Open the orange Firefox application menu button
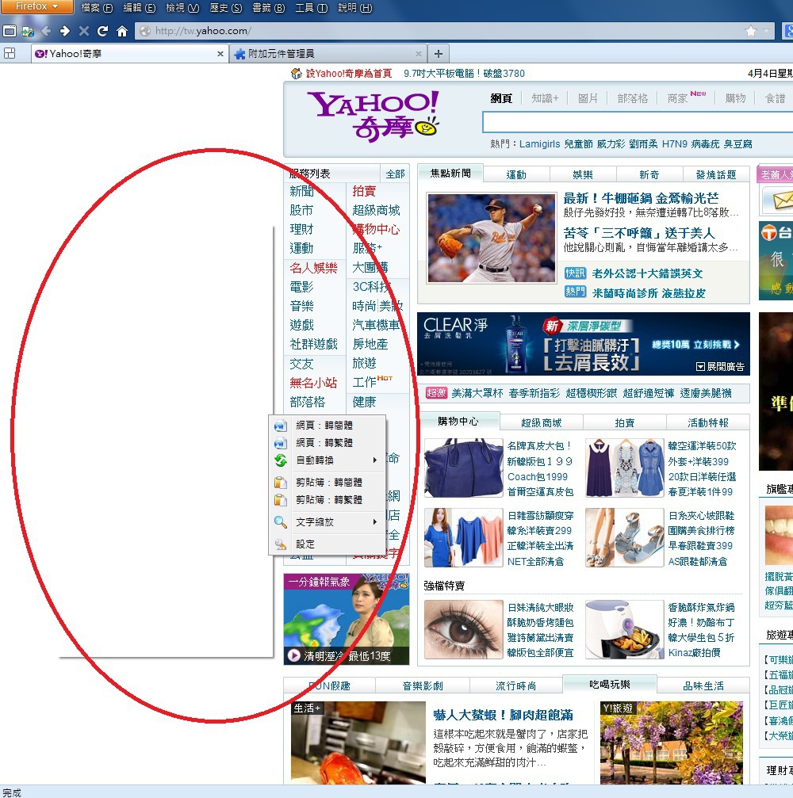 [36, 6]
